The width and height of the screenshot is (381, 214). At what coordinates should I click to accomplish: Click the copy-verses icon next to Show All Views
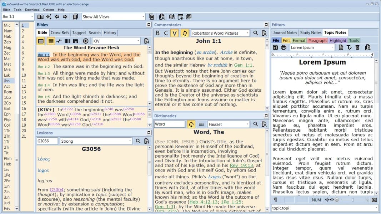[151, 17]
